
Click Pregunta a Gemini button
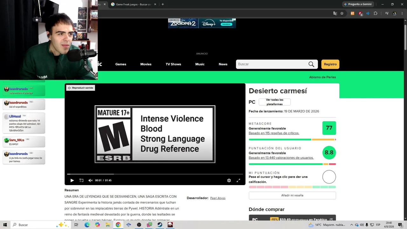tap(358, 4)
